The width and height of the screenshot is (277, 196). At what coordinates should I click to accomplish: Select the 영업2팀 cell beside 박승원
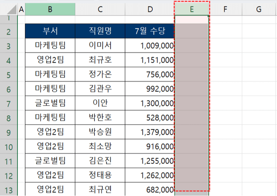(50, 132)
